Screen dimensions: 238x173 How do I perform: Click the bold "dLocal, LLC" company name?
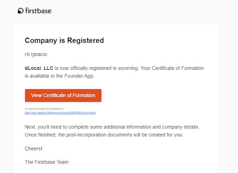pyautogui.click(x=39, y=68)
